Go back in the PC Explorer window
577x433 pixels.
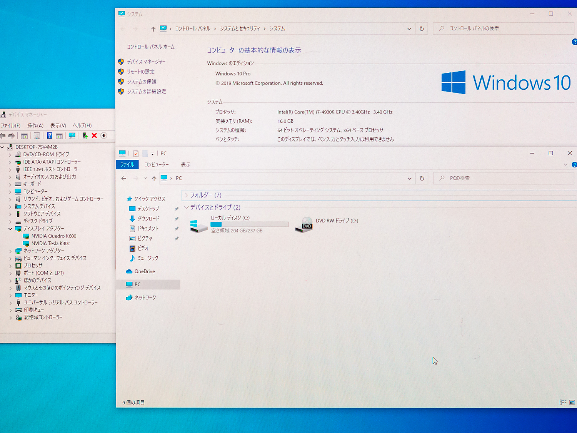click(123, 178)
